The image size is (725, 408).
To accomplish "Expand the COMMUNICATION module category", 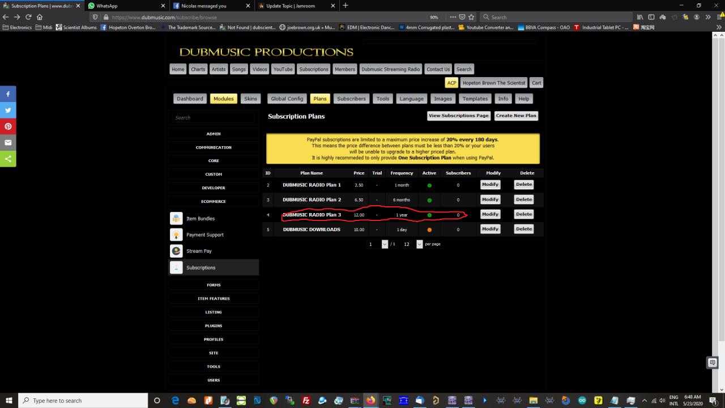I will pyautogui.click(x=214, y=147).
